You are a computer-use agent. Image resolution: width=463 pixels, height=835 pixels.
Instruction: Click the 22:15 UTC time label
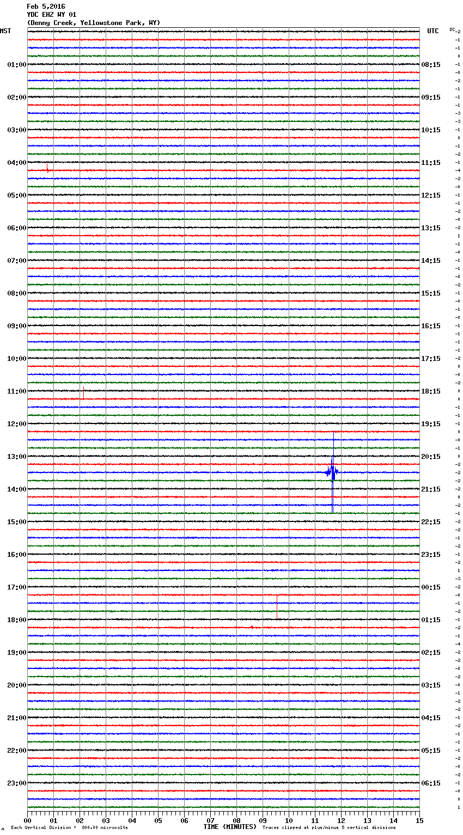[431, 522]
